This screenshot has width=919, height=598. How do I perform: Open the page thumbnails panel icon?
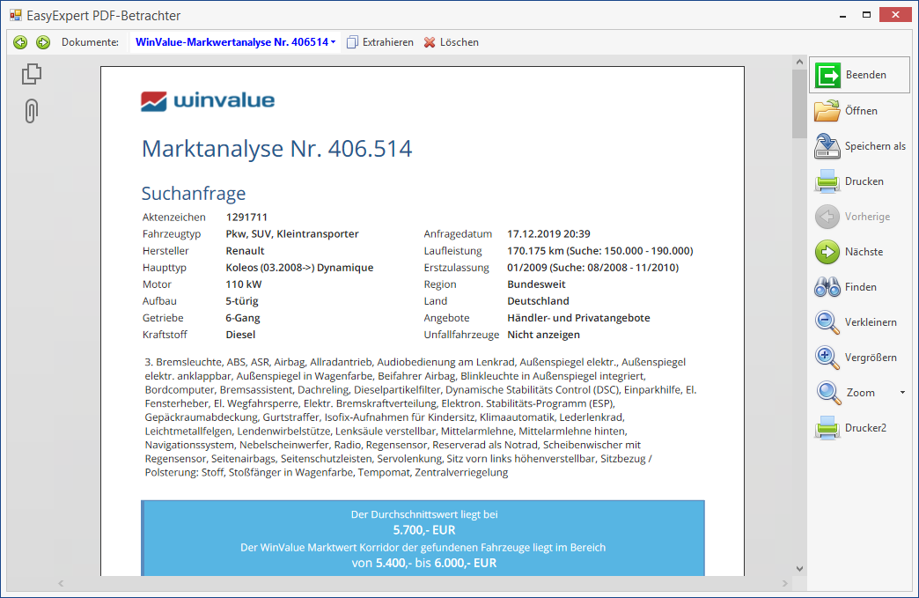click(32, 74)
